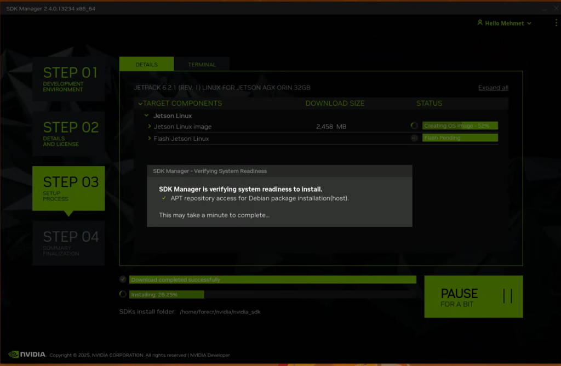Open the NVIDIA Developer link in footer
Screen dimensions: 561x366
pyautogui.click(x=210, y=355)
